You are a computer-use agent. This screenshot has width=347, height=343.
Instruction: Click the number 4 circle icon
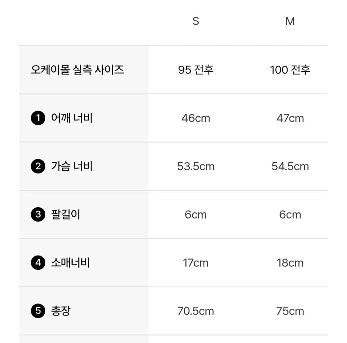[x=38, y=263]
